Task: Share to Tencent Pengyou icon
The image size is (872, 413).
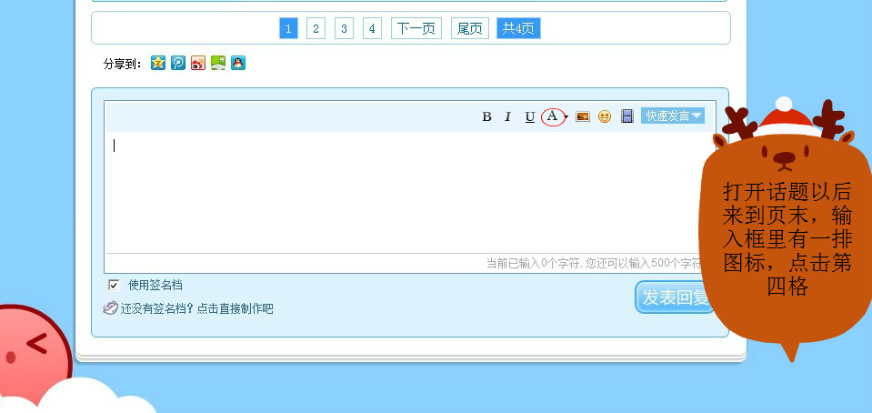Action: coord(178,63)
